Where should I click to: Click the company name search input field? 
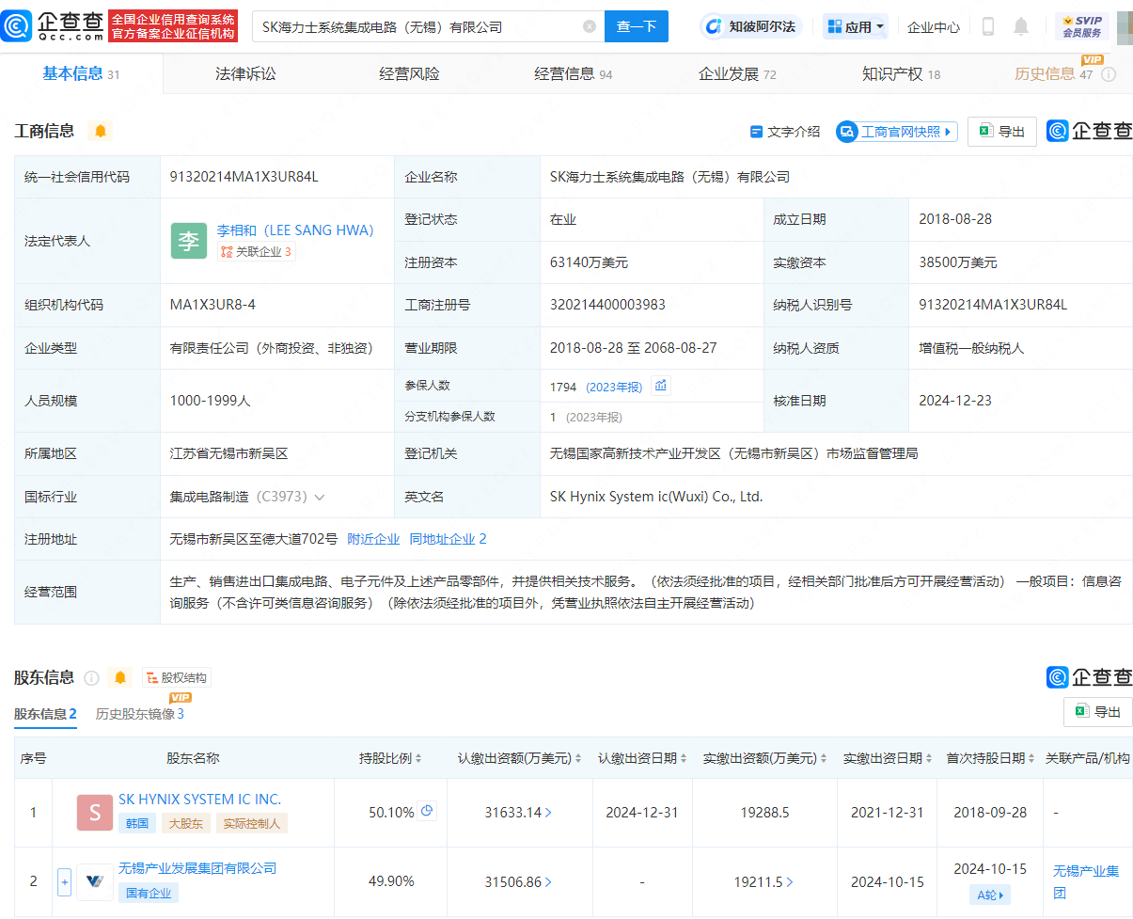point(420,26)
